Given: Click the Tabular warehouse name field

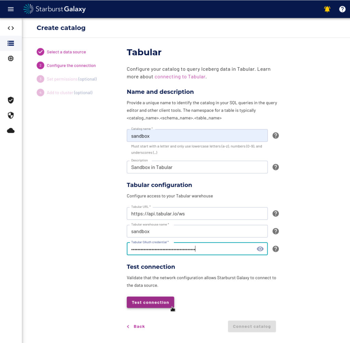Looking at the screenshot, I should pyautogui.click(x=197, y=231).
